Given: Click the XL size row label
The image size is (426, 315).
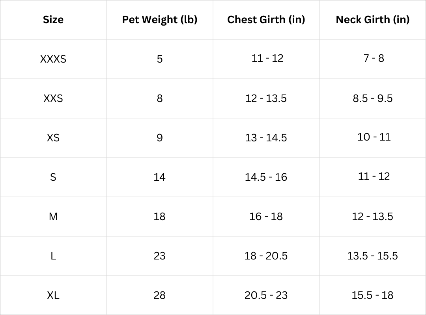Looking at the screenshot, I should click(x=53, y=295).
